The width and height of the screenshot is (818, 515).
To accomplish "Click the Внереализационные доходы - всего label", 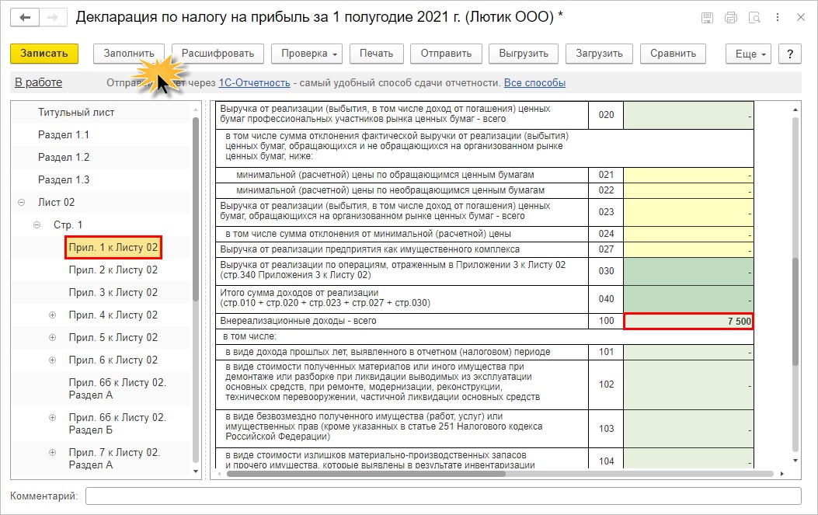I will tap(298, 321).
